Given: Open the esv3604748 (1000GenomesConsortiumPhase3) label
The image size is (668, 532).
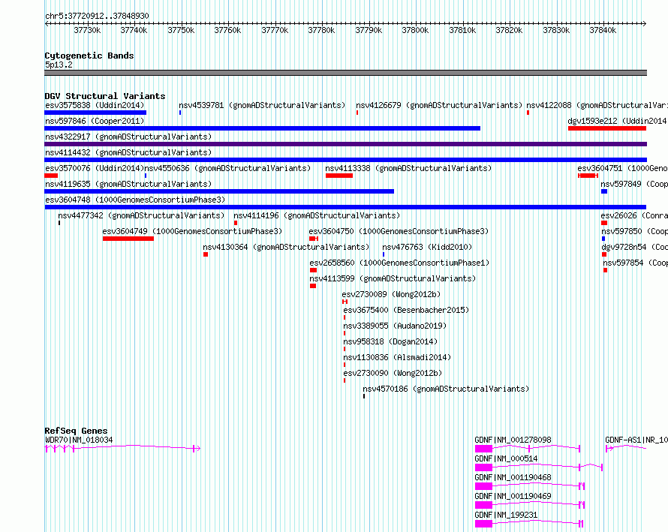Looking at the screenshot, I should [135, 200].
